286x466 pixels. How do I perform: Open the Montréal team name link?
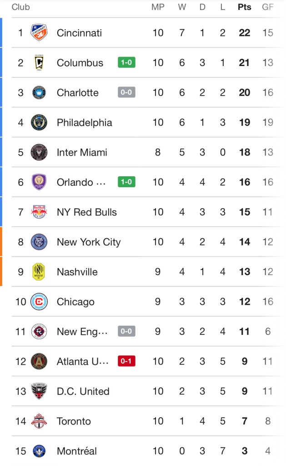click(x=76, y=451)
